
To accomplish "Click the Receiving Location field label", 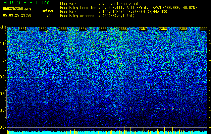I will tap(78, 8).
